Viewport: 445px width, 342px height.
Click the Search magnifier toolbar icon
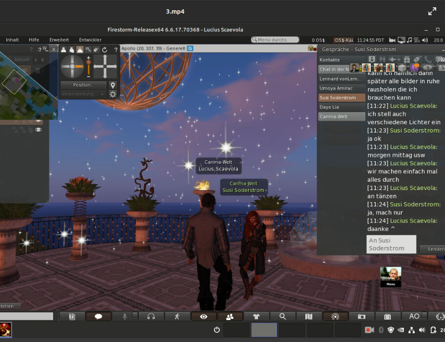[282, 316]
